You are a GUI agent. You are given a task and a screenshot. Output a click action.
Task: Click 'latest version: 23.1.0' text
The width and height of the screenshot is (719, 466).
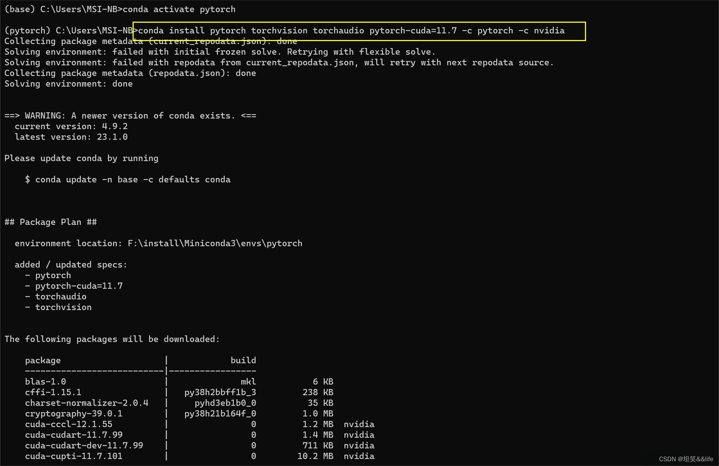(x=71, y=137)
